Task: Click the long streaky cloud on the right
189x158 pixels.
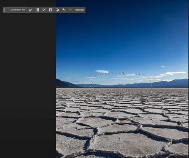Action: point(173,73)
